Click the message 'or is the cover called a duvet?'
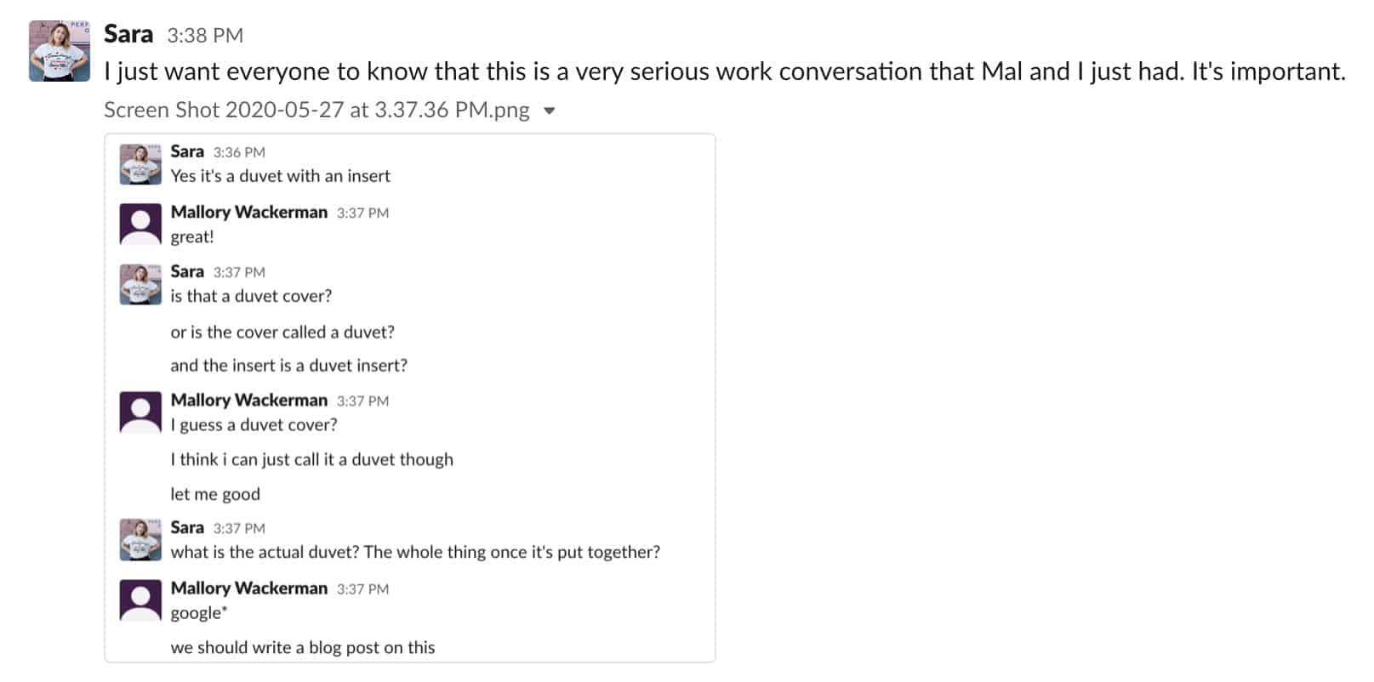The height and width of the screenshot is (682, 1374). (282, 332)
